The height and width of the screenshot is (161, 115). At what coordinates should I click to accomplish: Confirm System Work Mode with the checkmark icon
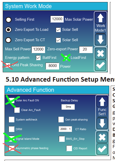click(x=100, y=65)
